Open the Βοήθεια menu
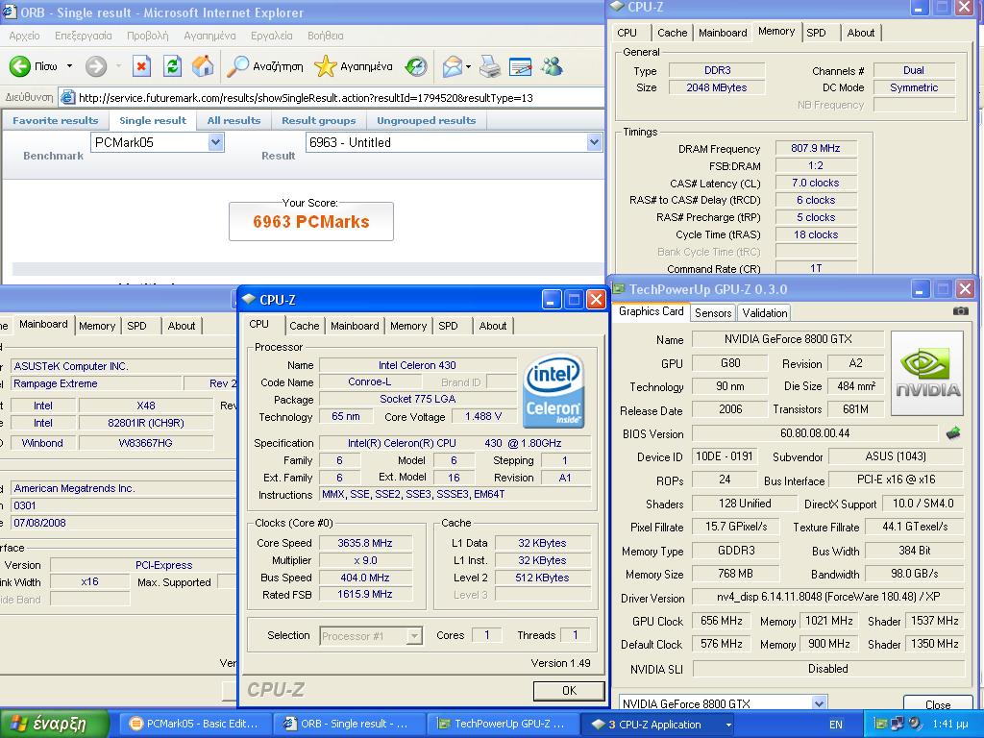Viewport: 984px width, 738px height. 325,36
